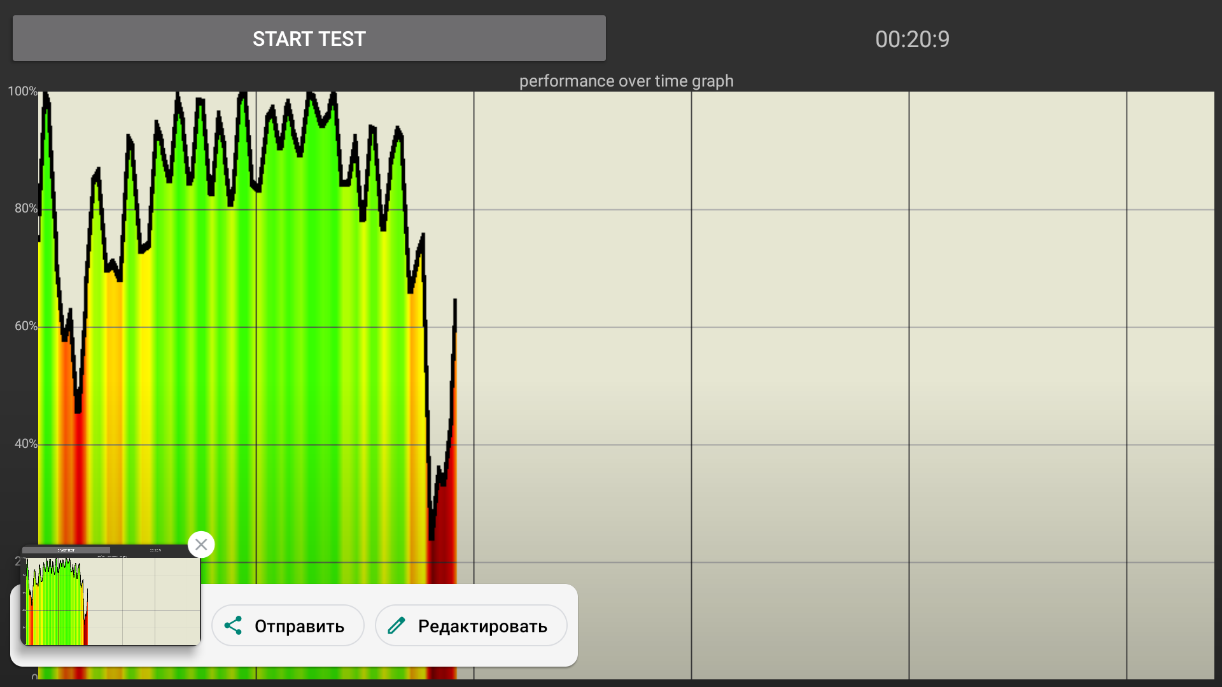The height and width of the screenshot is (687, 1222).
Task: Click the last point of the black performance line
Action: pos(455,301)
